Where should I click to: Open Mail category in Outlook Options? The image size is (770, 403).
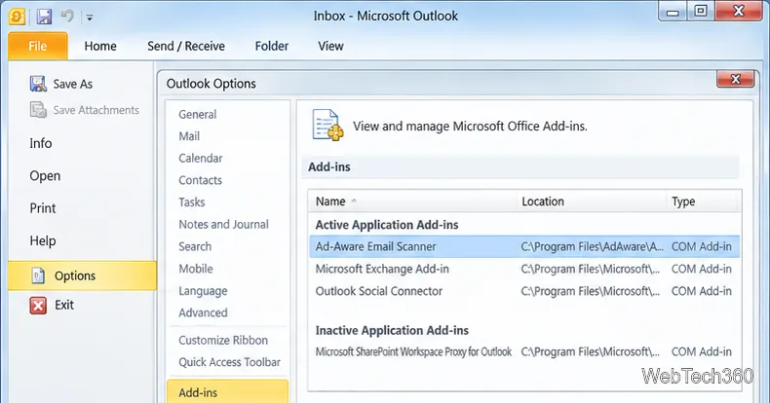189,136
